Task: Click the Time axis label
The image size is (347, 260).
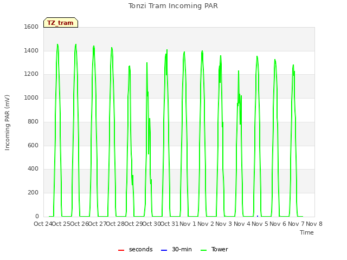Action: click(307, 232)
